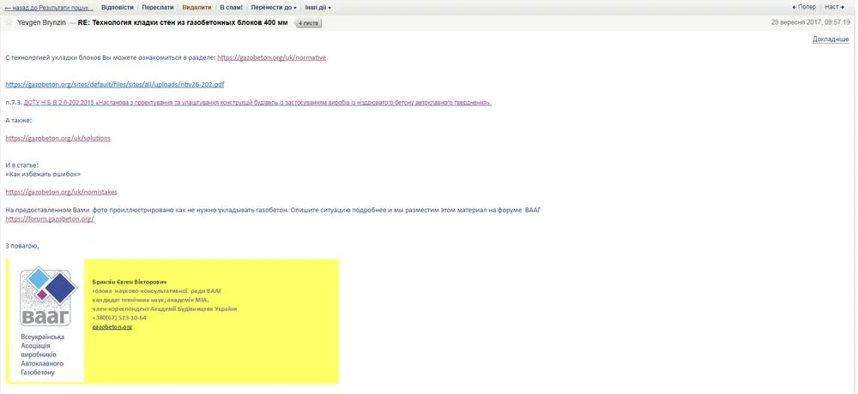Go to next message via Наст

(835, 7)
